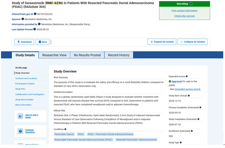Image resolution: width=225 pixels, height=148 pixels.
Task: Click the Common Questions question-mark icon
Action: click(20, 131)
